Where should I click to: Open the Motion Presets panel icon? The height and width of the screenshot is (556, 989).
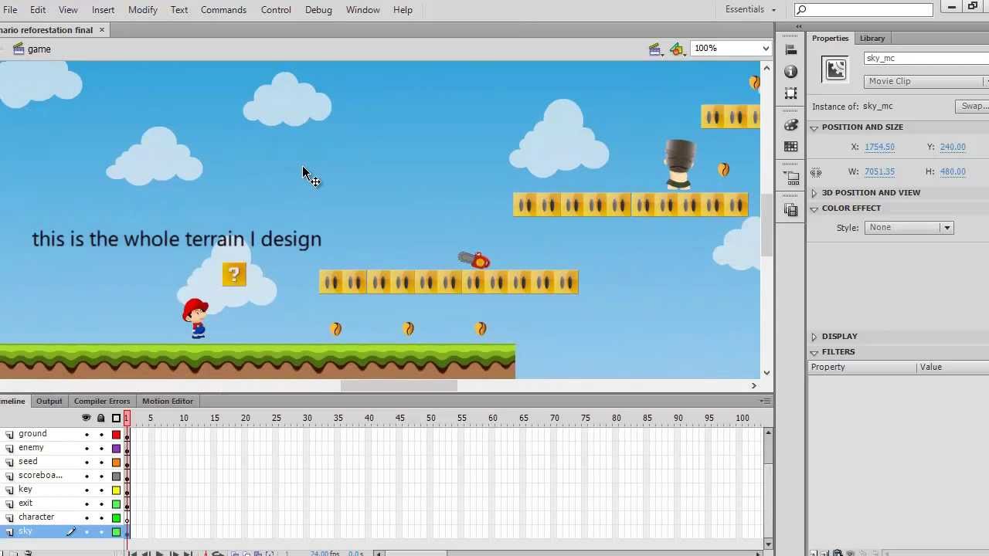[x=790, y=210]
